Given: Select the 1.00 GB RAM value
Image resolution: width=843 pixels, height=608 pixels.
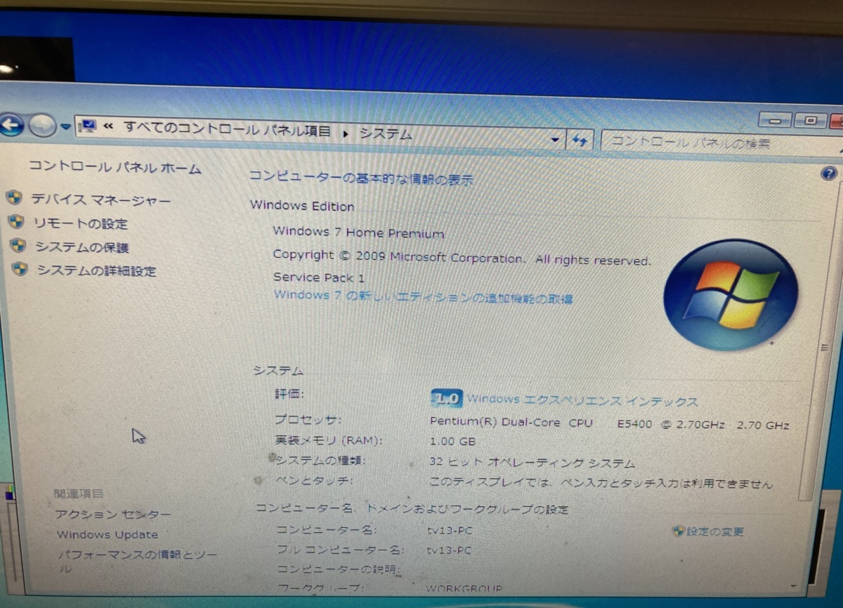Looking at the screenshot, I should coord(452,442).
